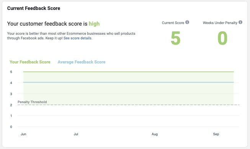This screenshot has height=149, width=250.
Task: Click the Current Score label text
Action: pos(173,23)
